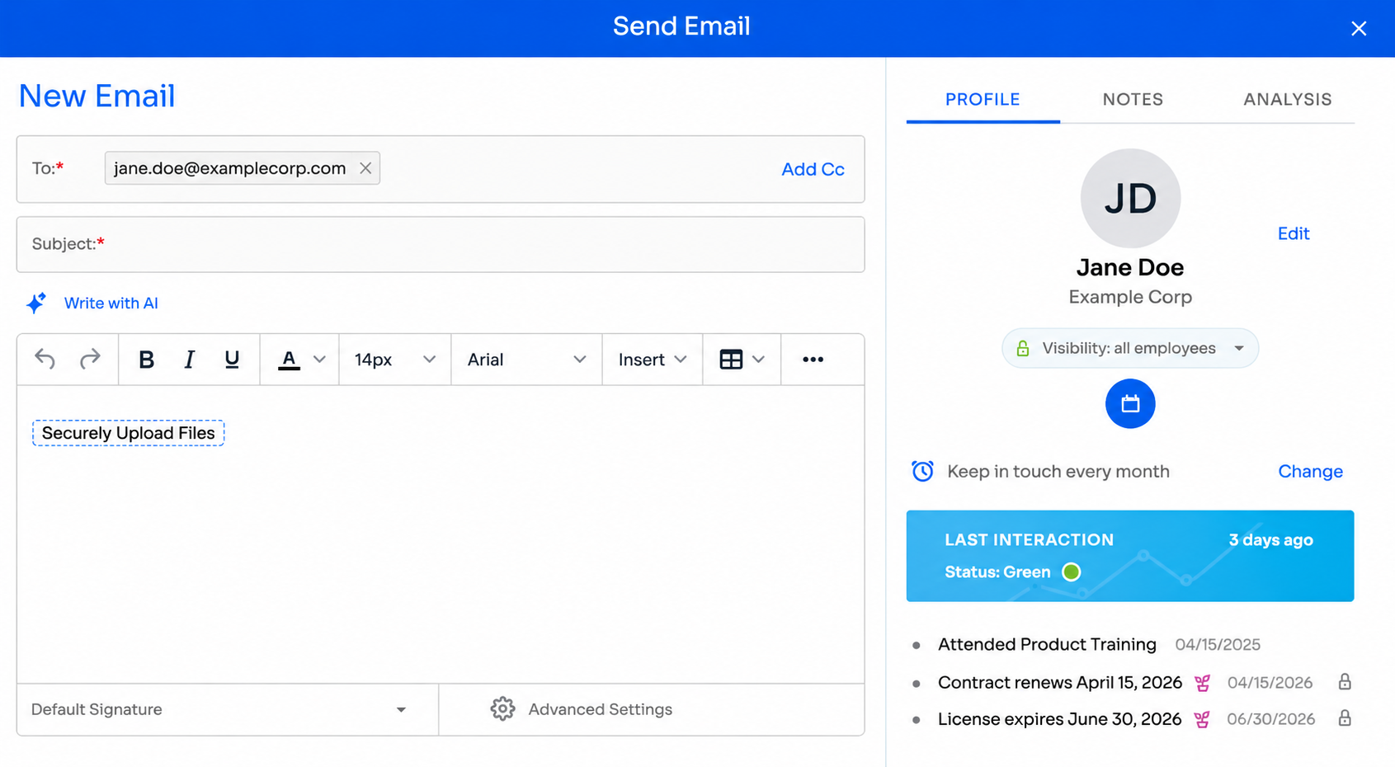Remove jane.doe@examplecorp.com recipient chip
The image size is (1395, 767).
click(x=365, y=168)
